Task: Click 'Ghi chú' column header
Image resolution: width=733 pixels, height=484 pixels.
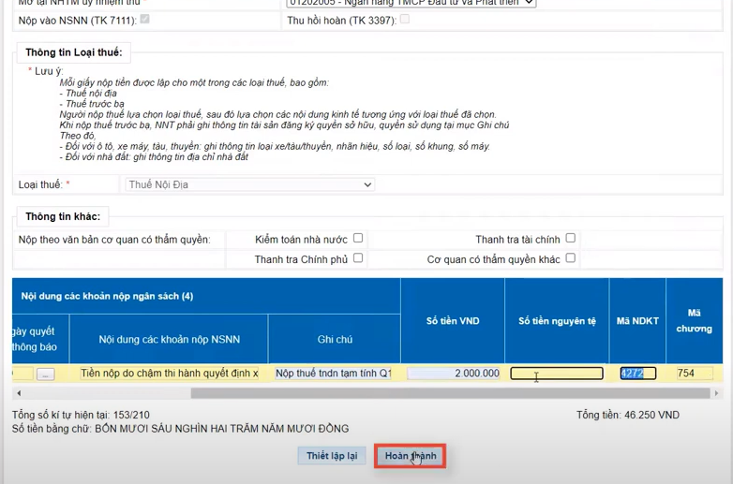Action: (x=335, y=339)
